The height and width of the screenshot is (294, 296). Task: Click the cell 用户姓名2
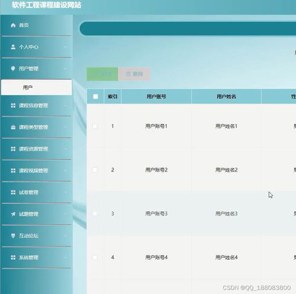click(226, 170)
